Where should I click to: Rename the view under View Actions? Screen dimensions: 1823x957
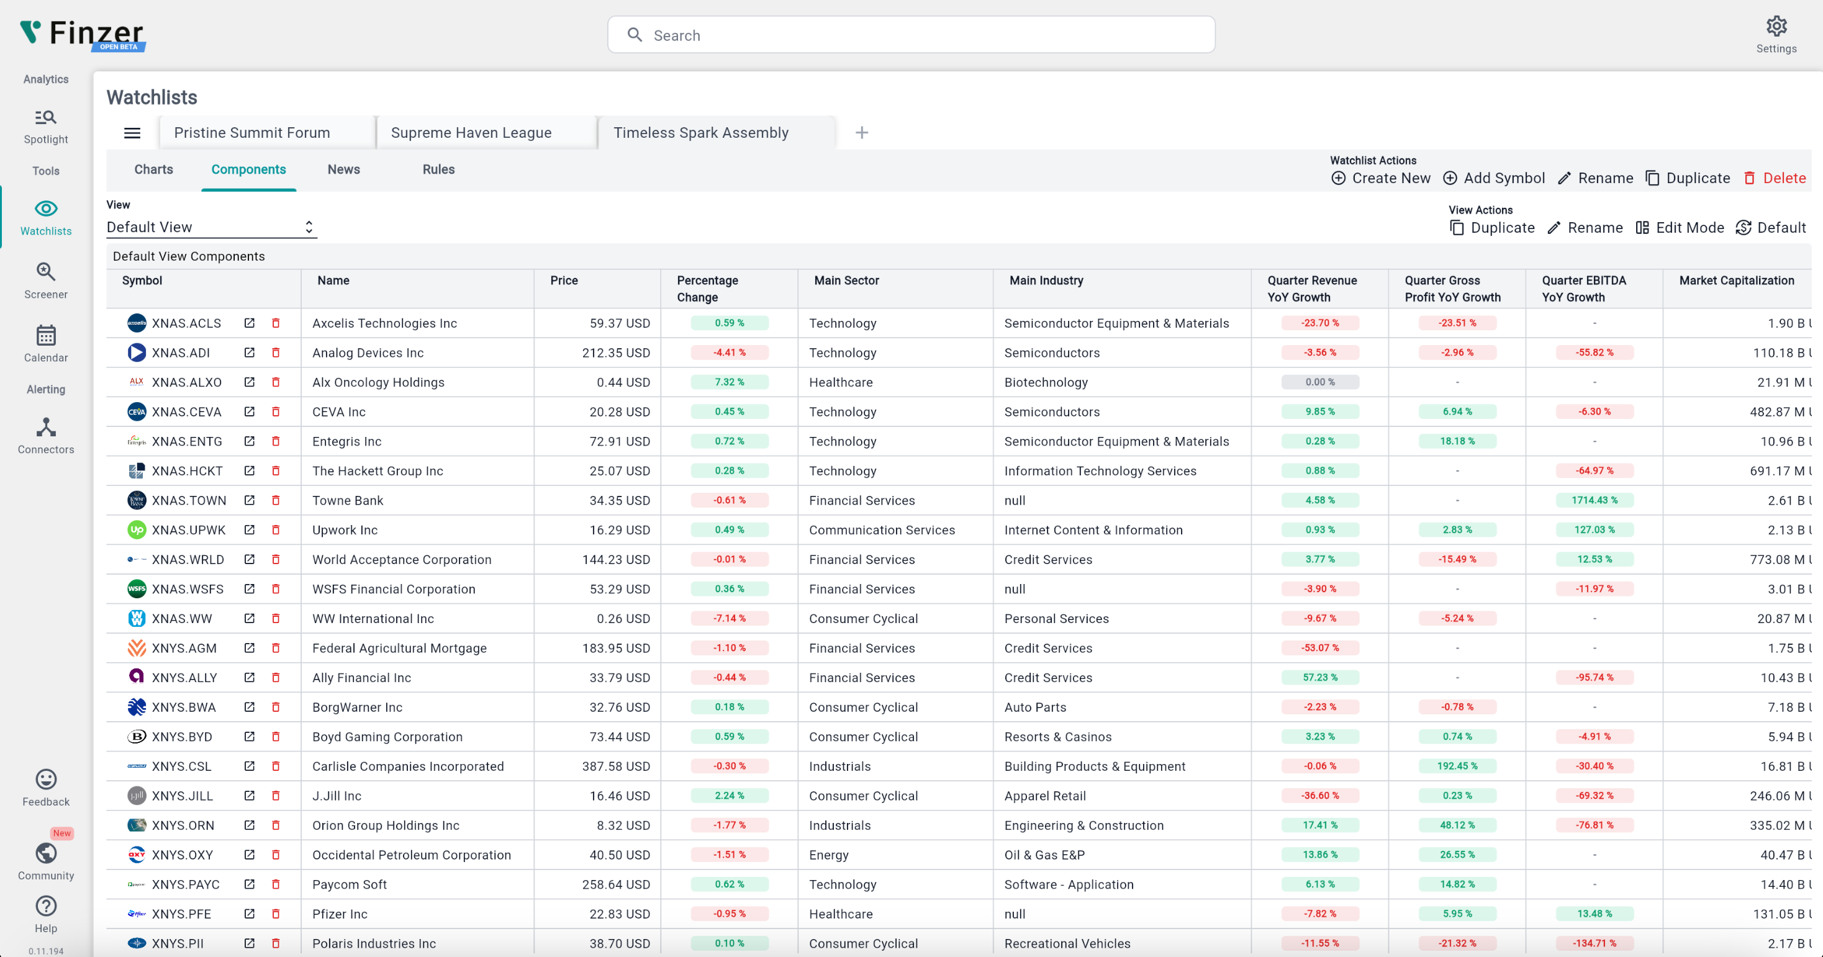click(1585, 228)
